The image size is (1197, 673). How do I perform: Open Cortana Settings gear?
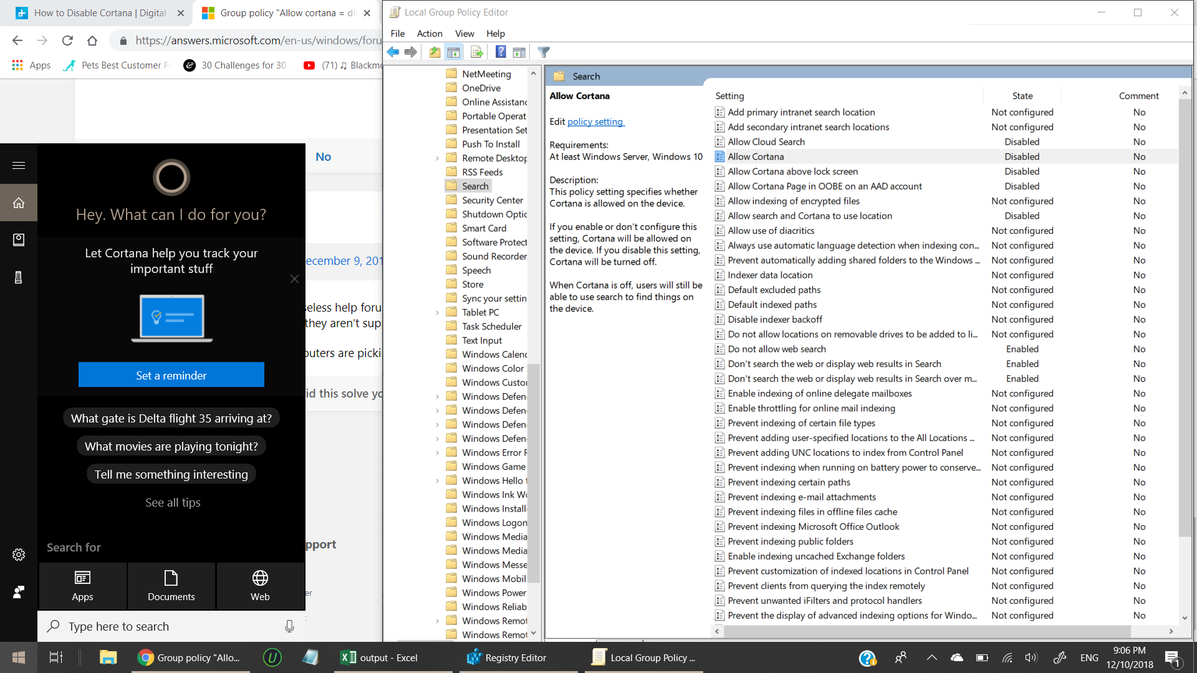click(x=19, y=555)
